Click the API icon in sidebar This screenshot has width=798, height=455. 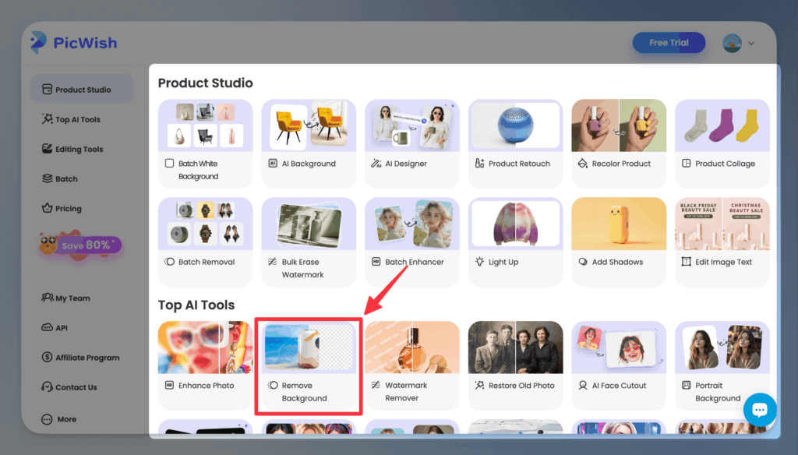pos(47,328)
